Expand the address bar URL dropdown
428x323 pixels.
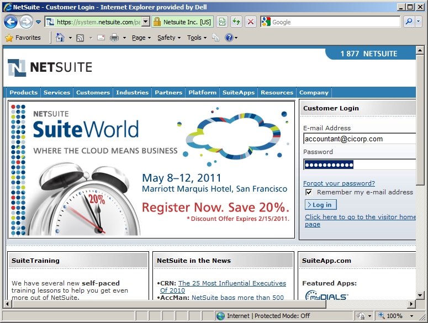[x=146, y=22]
